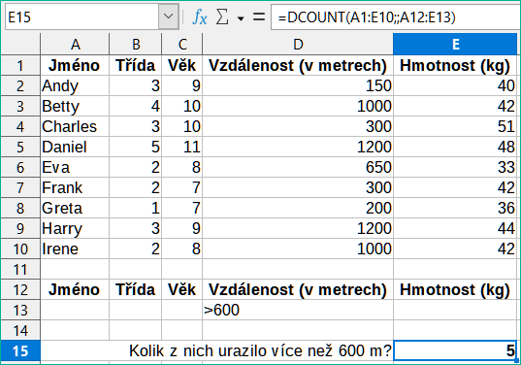Click Eva's distance value 650
Screen dimensions: 521x365
tap(298, 167)
